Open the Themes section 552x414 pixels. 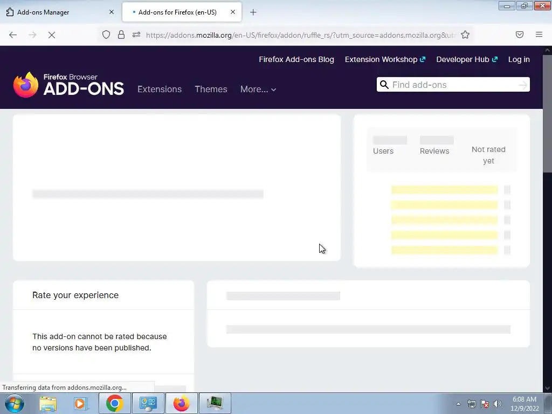pyautogui.click(x=211, y=89)
